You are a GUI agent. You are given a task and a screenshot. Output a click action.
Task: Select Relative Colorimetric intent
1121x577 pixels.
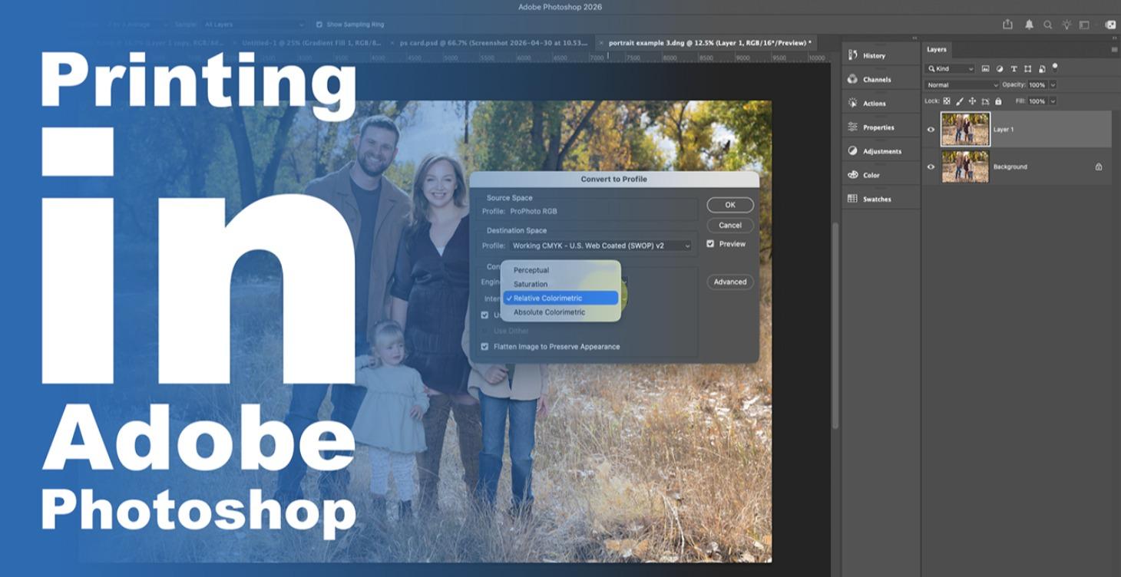561,298
